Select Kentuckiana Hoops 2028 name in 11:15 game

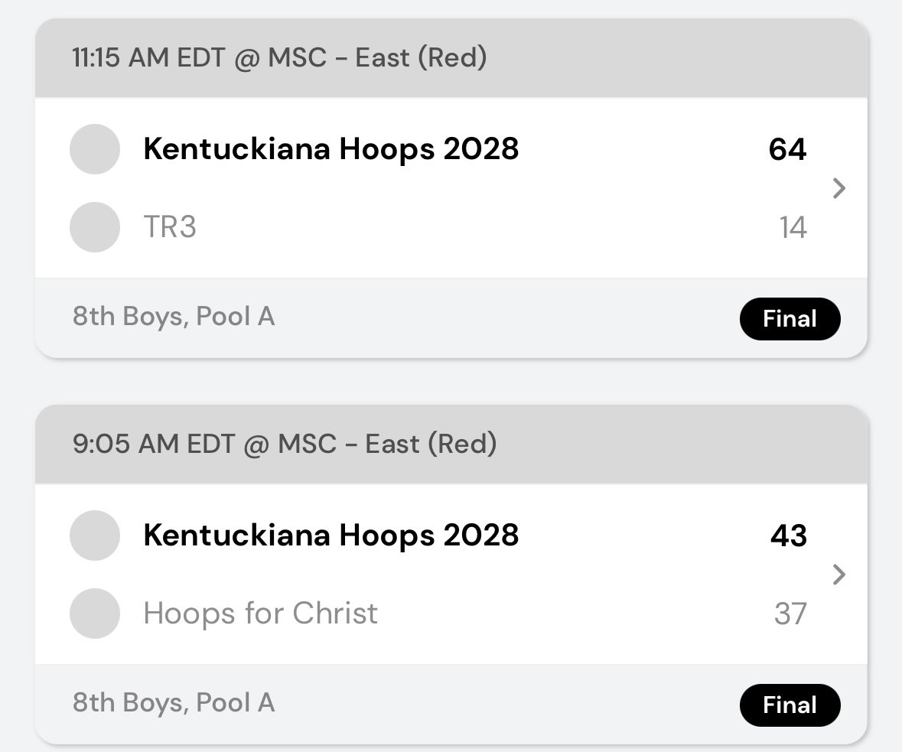tap(331, 149)
